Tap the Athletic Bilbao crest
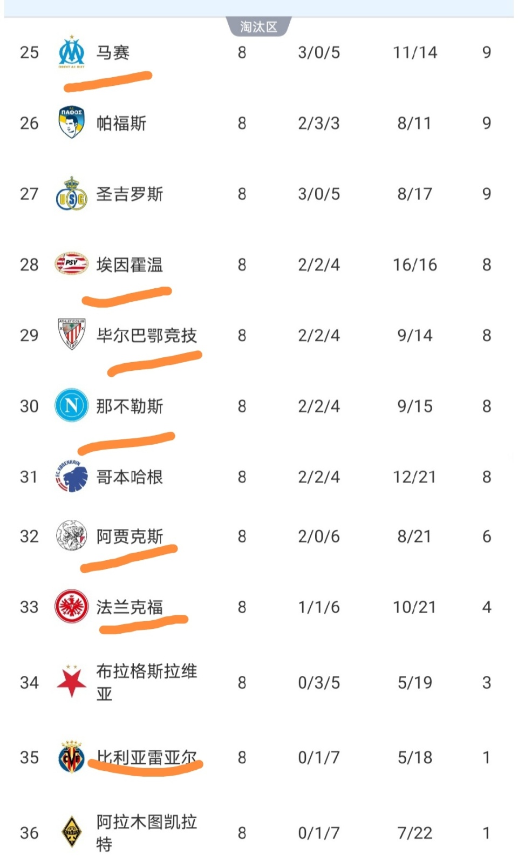Screen dimensions: 518x862 71,334
